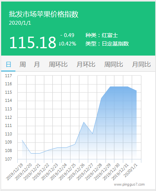
Task: Click the x-axis date 2019/12/31
Action: point(120,172)
